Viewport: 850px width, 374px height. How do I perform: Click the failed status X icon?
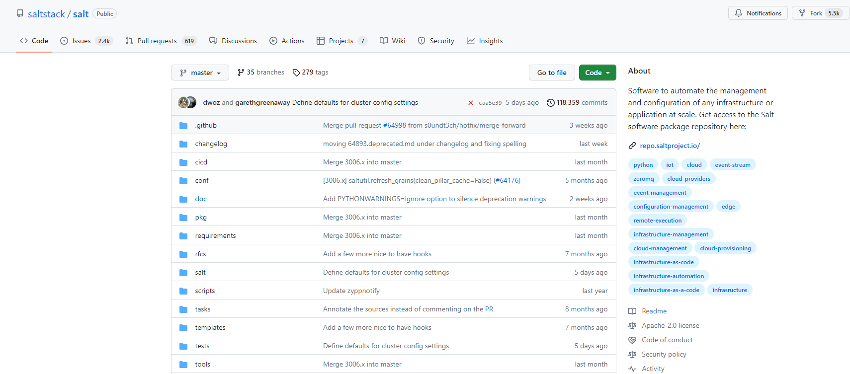pyautogui.click(x=471, y=103)
